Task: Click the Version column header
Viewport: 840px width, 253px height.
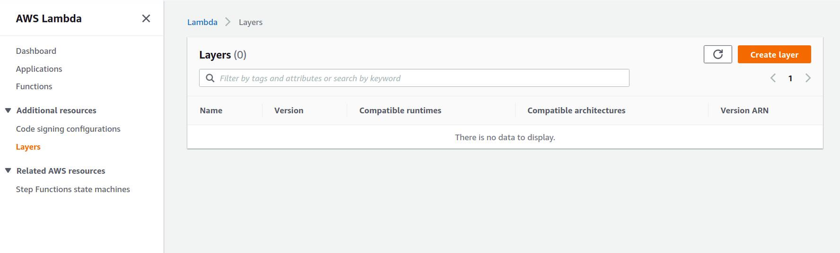Action: tap(289, 111)
